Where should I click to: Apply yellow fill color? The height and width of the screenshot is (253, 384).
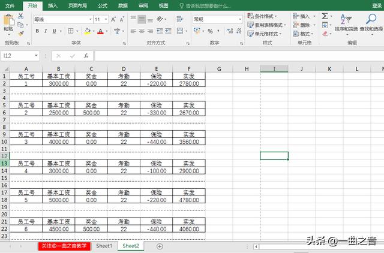pos(88,31)
